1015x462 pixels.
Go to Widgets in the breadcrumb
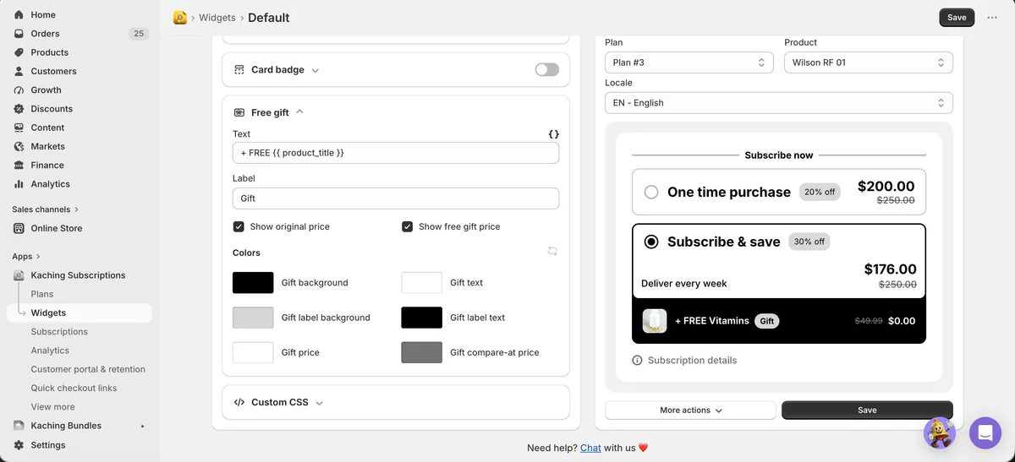[x=217, y=18]
